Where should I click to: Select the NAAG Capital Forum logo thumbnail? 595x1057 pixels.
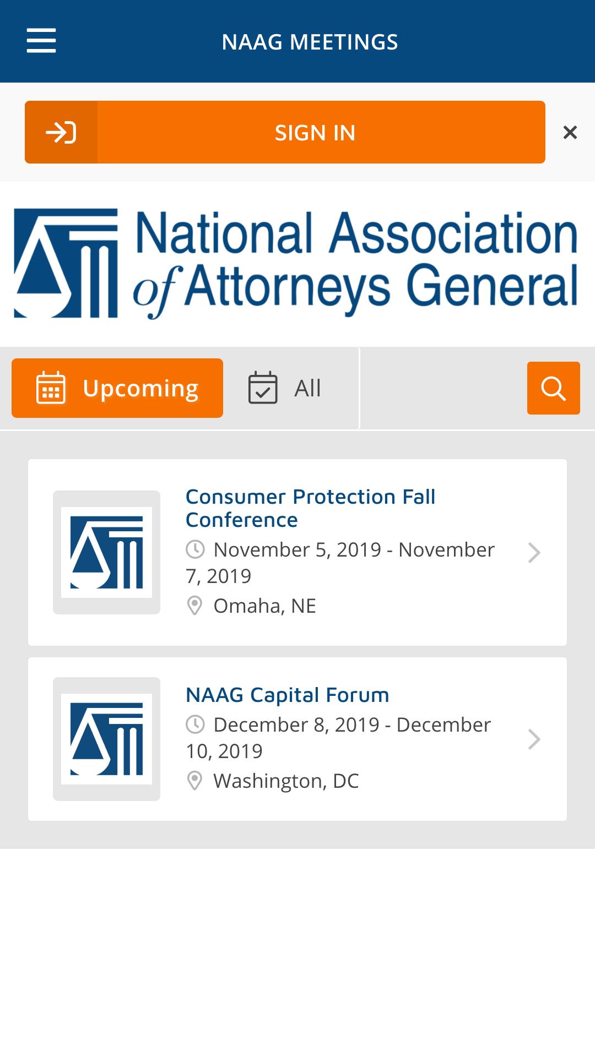(106, 739)
